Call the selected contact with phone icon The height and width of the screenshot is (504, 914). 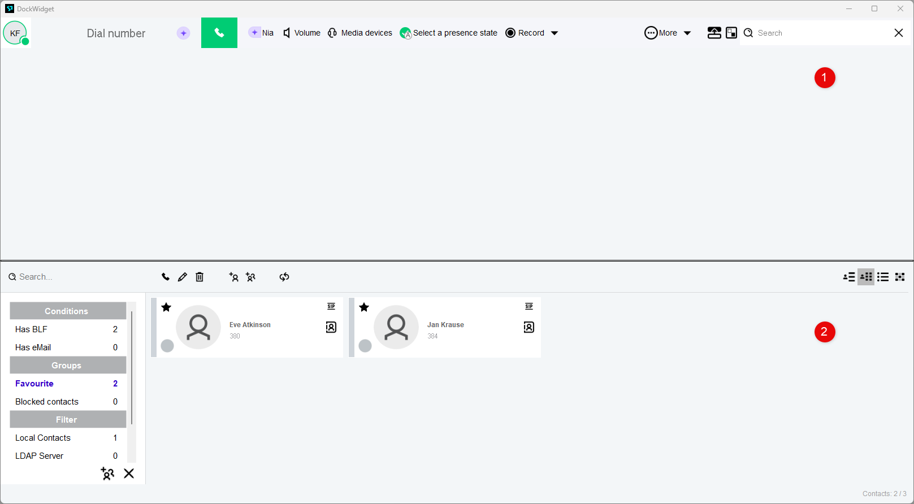(x=166, y=277)
